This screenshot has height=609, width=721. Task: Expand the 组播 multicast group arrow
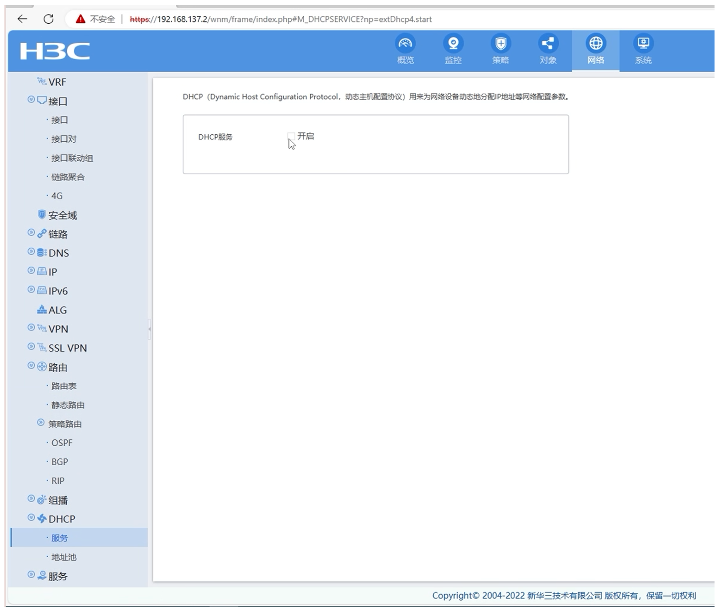tap(31, 499)
